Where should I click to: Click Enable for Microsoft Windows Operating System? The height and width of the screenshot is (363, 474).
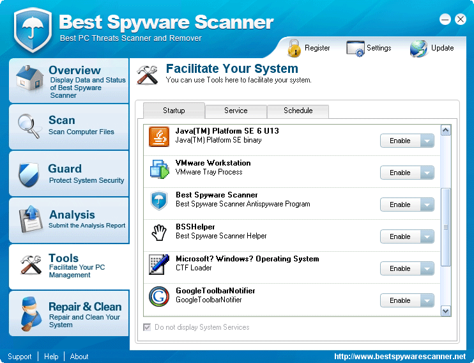[x=400, y=268]
